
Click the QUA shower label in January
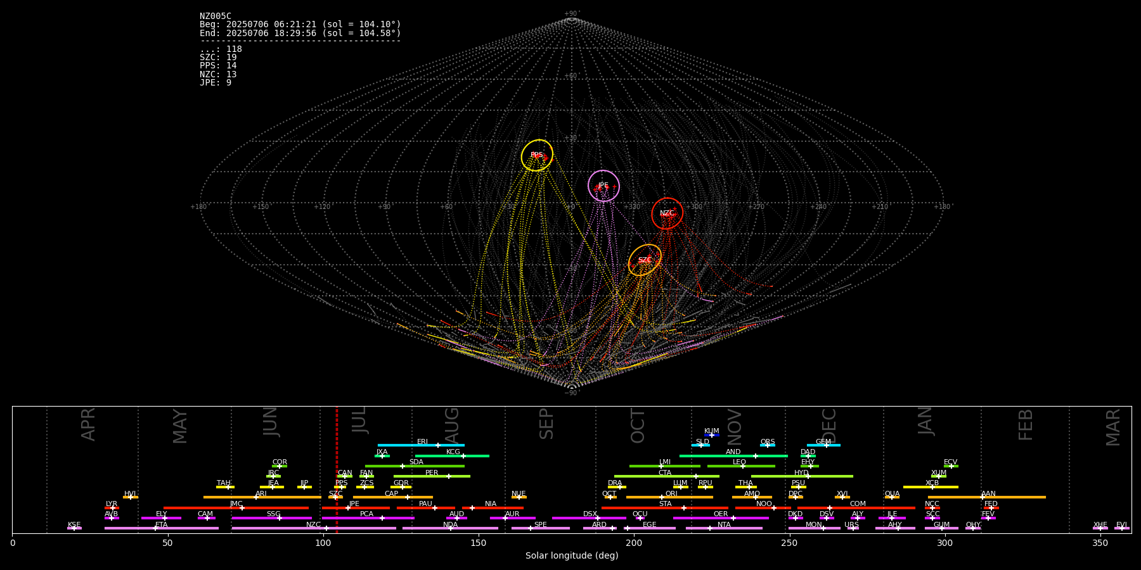click(x=892, y=494)
